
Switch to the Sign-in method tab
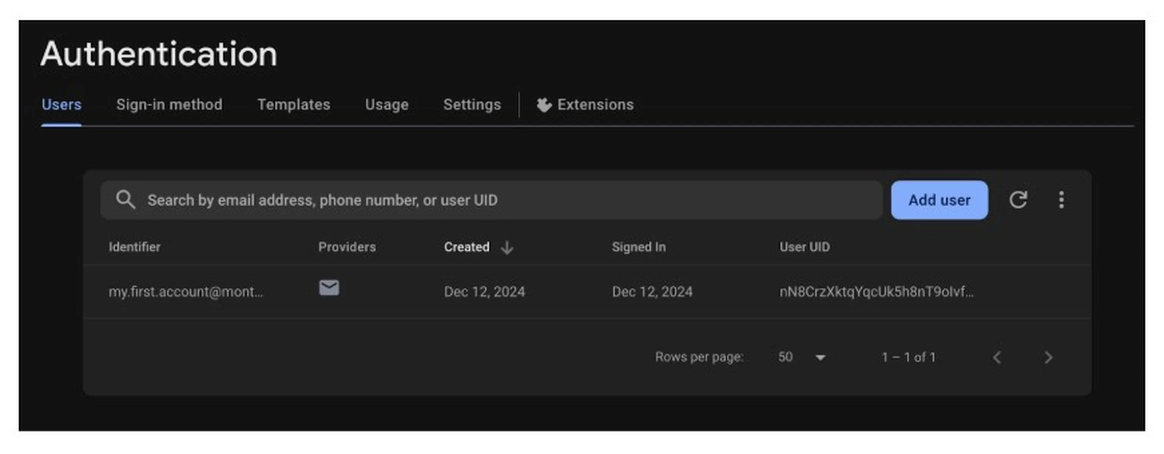(x=169, y=105)
